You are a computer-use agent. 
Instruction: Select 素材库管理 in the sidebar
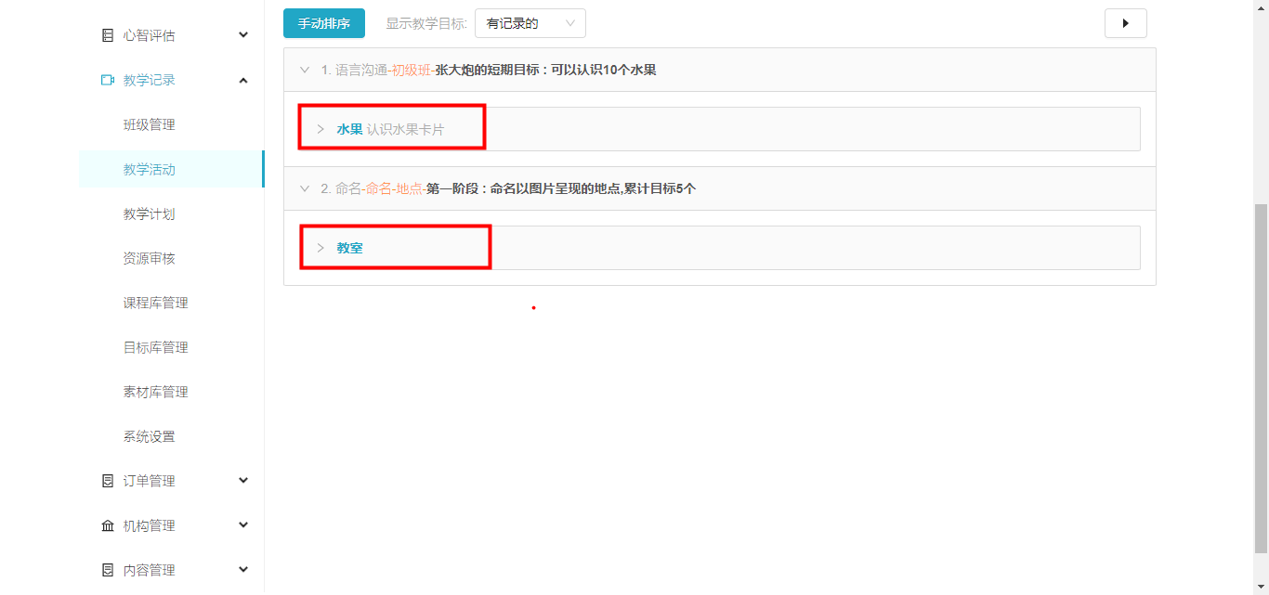tap(155, 392)
